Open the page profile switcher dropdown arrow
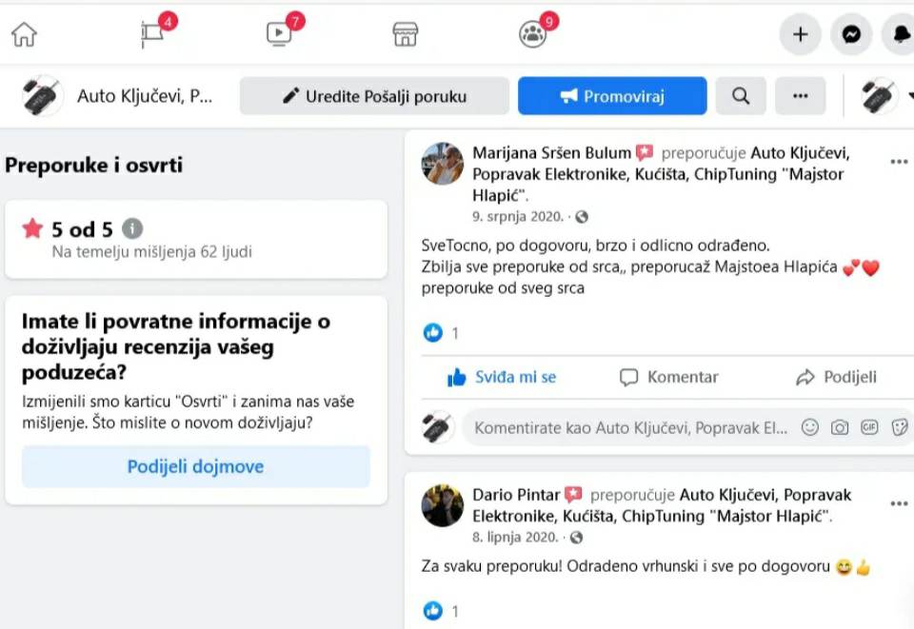This screenshot has width=914, height=629. click(x=910, y=95)
